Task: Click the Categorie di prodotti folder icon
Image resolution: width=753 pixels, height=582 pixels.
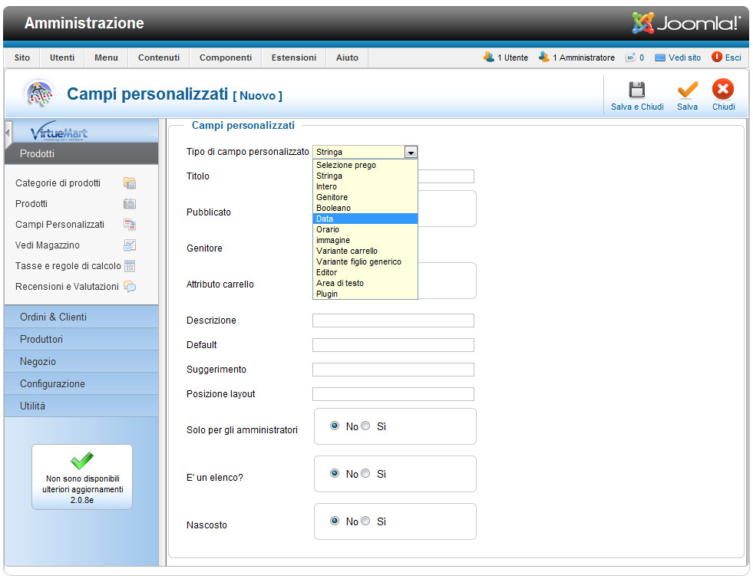Action: pyautogui.click(x=130, y=183)
